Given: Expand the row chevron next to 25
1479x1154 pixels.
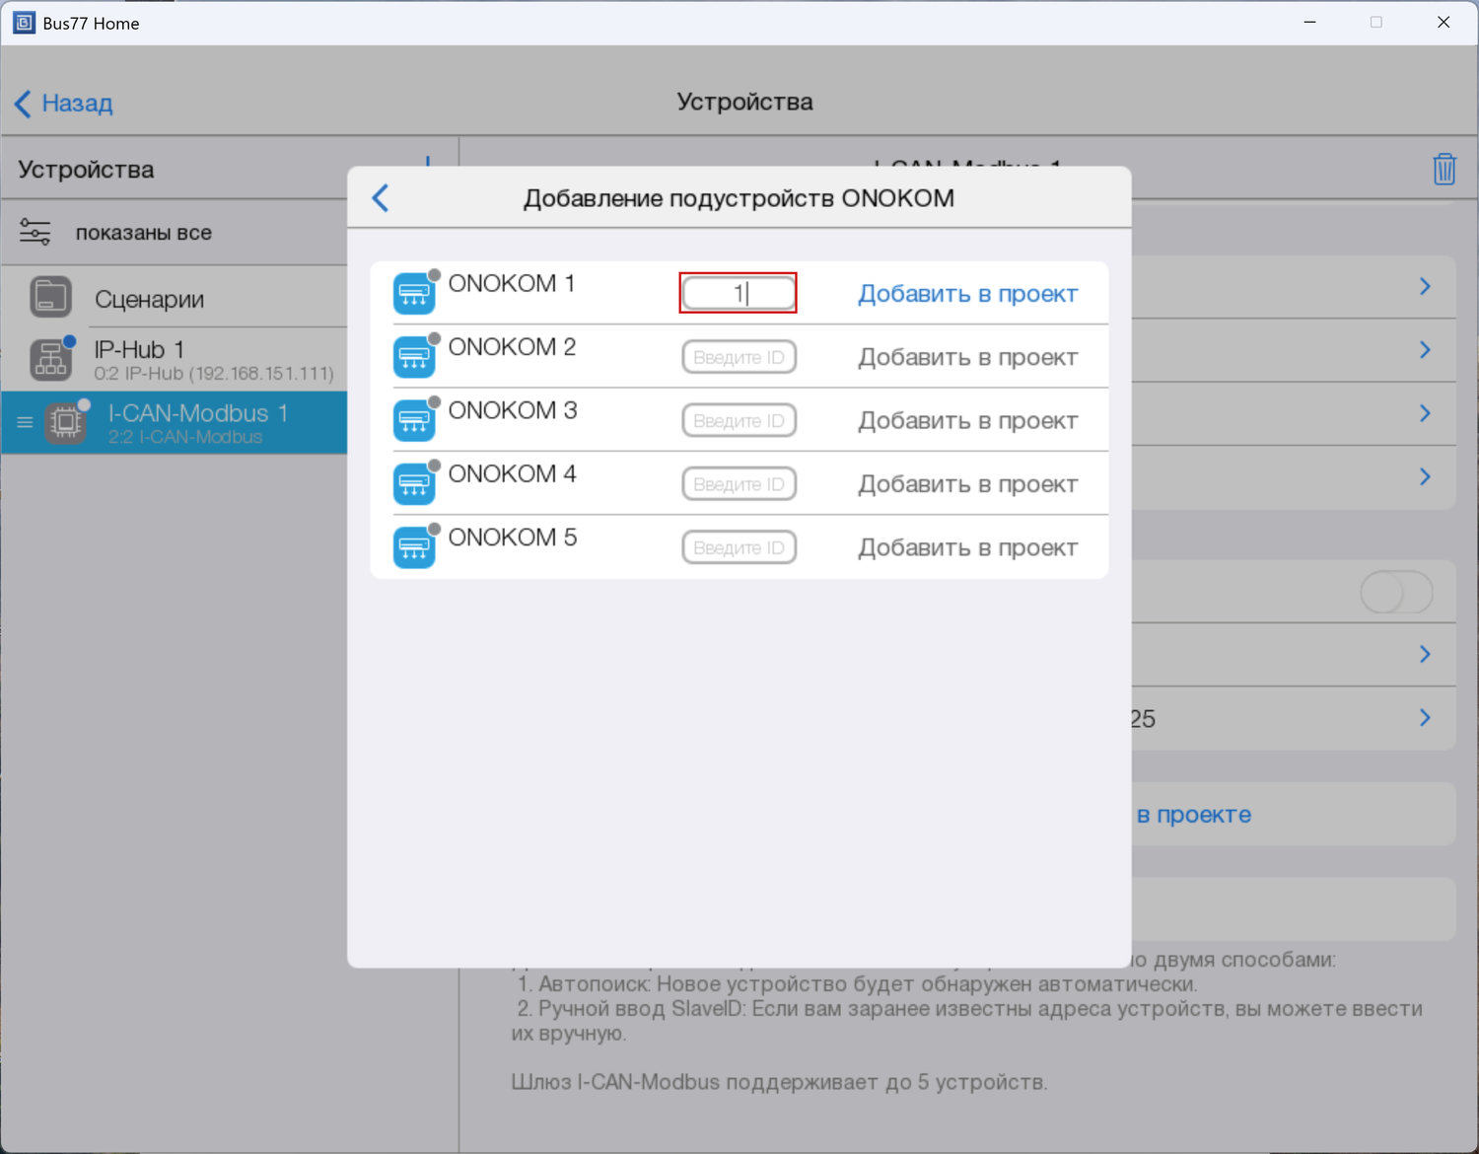Looking at the screenshot, I should click(1425, 718).
